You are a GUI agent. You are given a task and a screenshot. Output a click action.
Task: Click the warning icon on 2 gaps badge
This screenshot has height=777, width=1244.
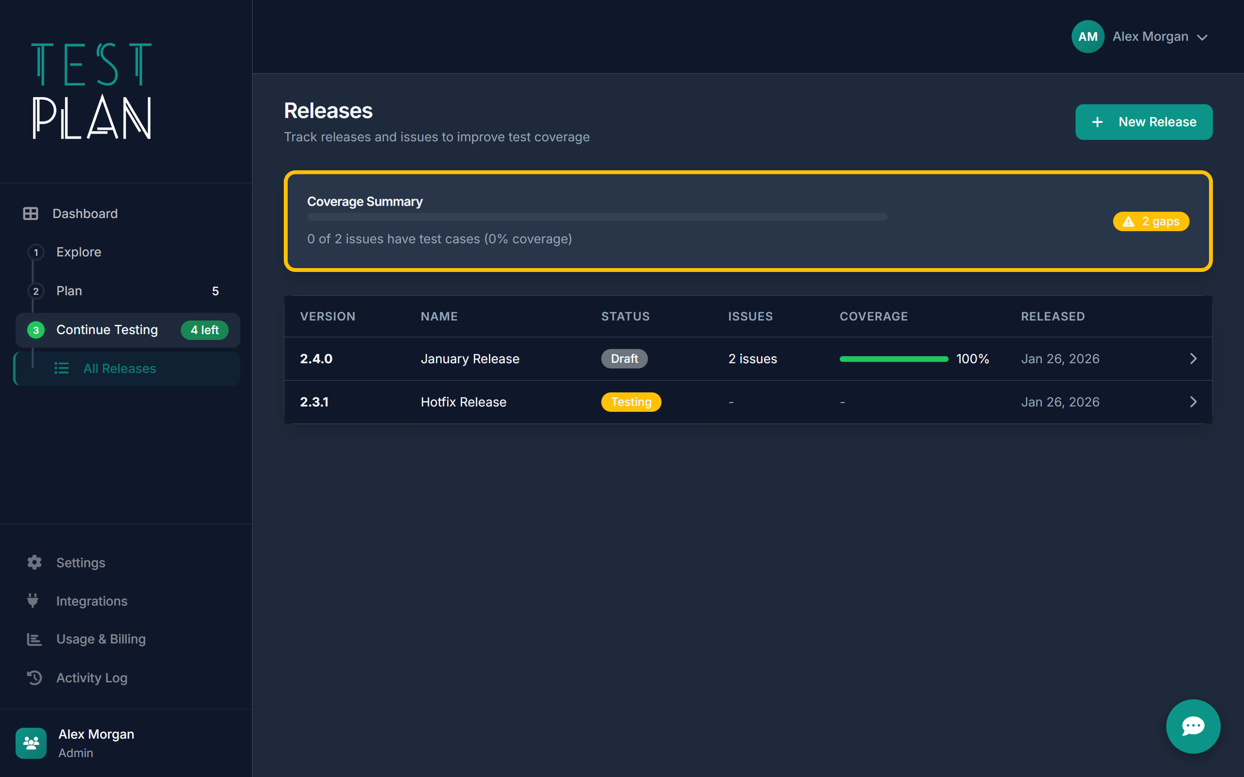[1128, 221]
